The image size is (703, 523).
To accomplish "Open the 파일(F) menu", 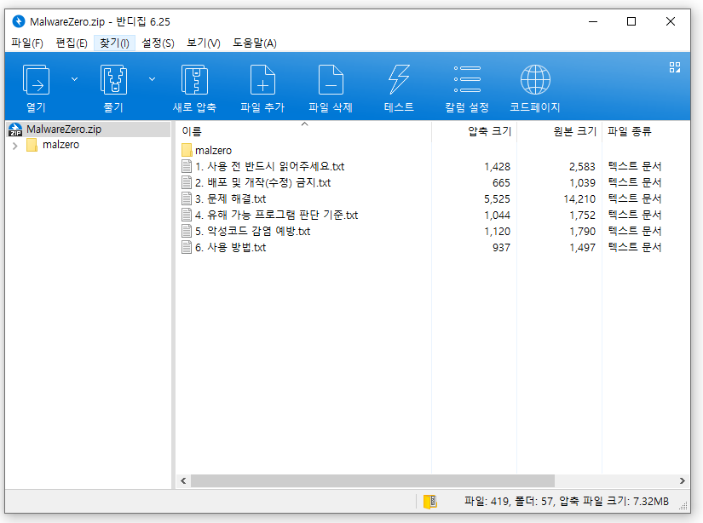I will coord(27,43).
